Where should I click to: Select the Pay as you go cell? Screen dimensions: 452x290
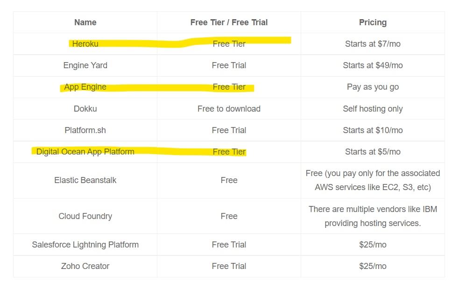373,87
